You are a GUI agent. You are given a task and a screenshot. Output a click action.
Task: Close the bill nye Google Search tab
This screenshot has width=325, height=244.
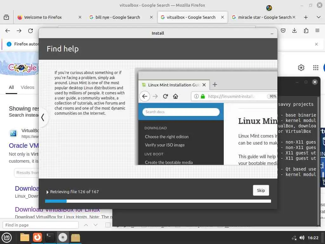(x=151, y=17)
